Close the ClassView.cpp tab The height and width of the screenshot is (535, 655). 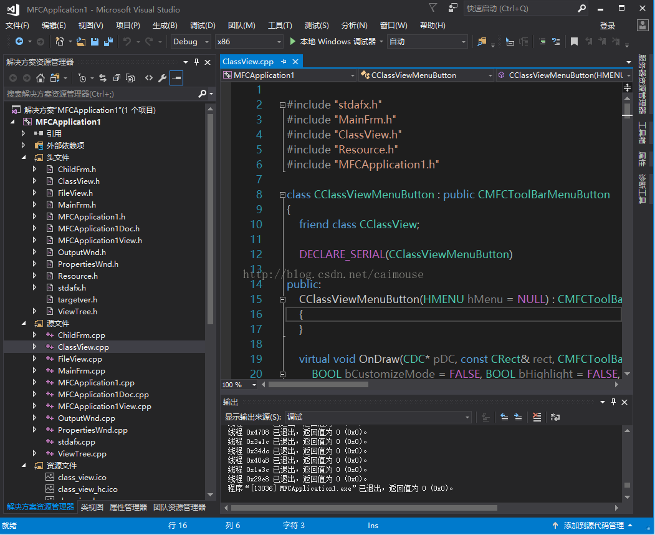295,62
